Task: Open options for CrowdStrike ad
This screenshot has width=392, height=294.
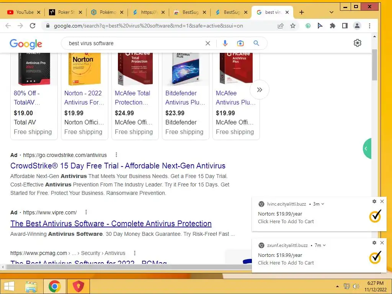Action: (116, 155)
